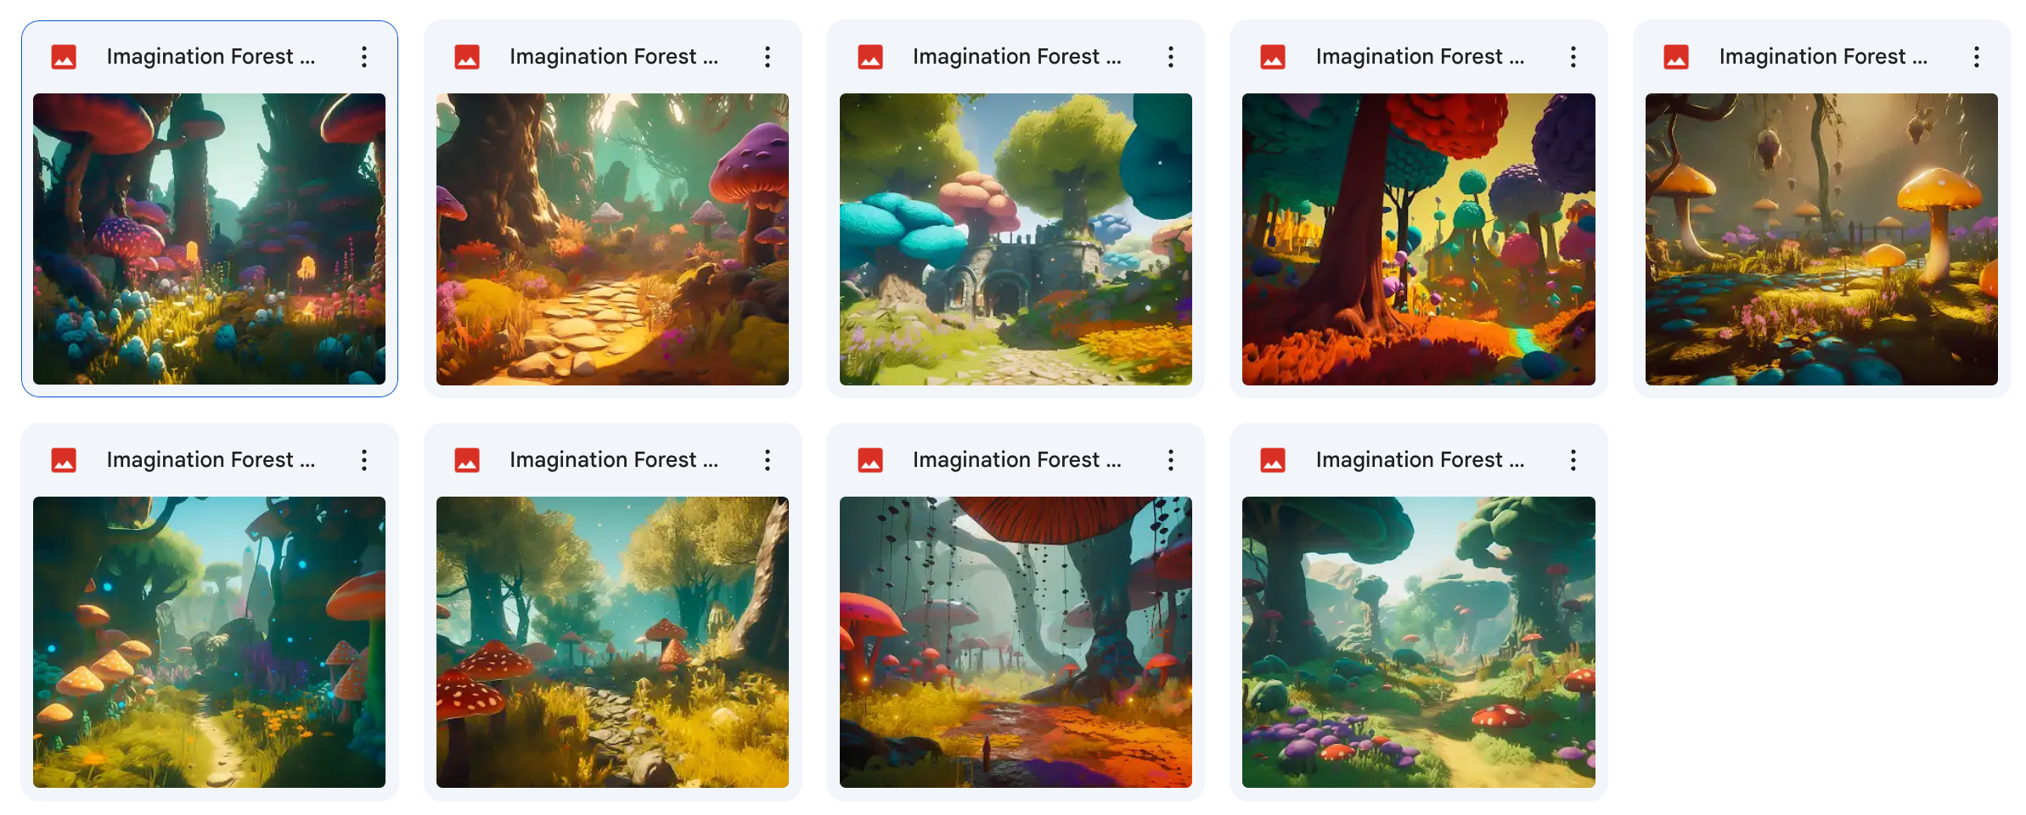Image resolution: width=2026 pixels, height=815 pixels.
Task: Click "Imagination Forest ..." title above purple mushrooms sandy path
Action: tap(1420, 460)
